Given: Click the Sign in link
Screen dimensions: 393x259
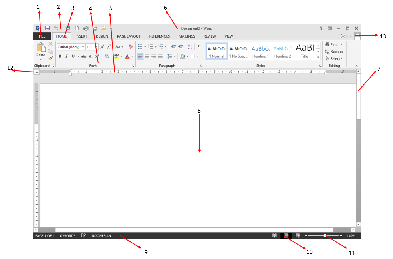Looking at the screenshot, I should 346,36.
